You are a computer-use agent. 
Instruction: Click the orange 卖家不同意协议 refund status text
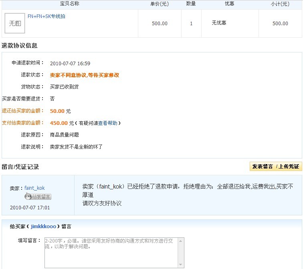point(84,75)
